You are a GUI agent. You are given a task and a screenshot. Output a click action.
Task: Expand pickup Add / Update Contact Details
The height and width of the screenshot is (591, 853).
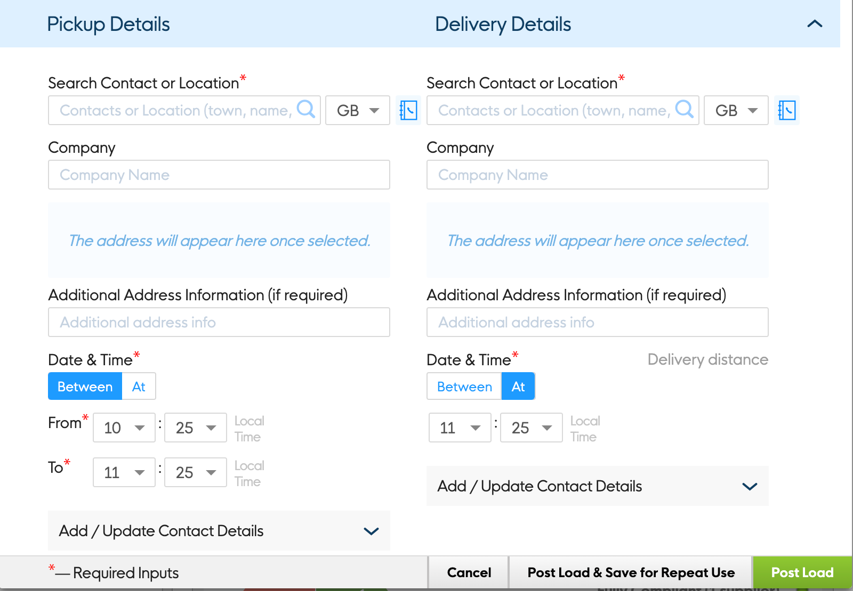(219, 531)
